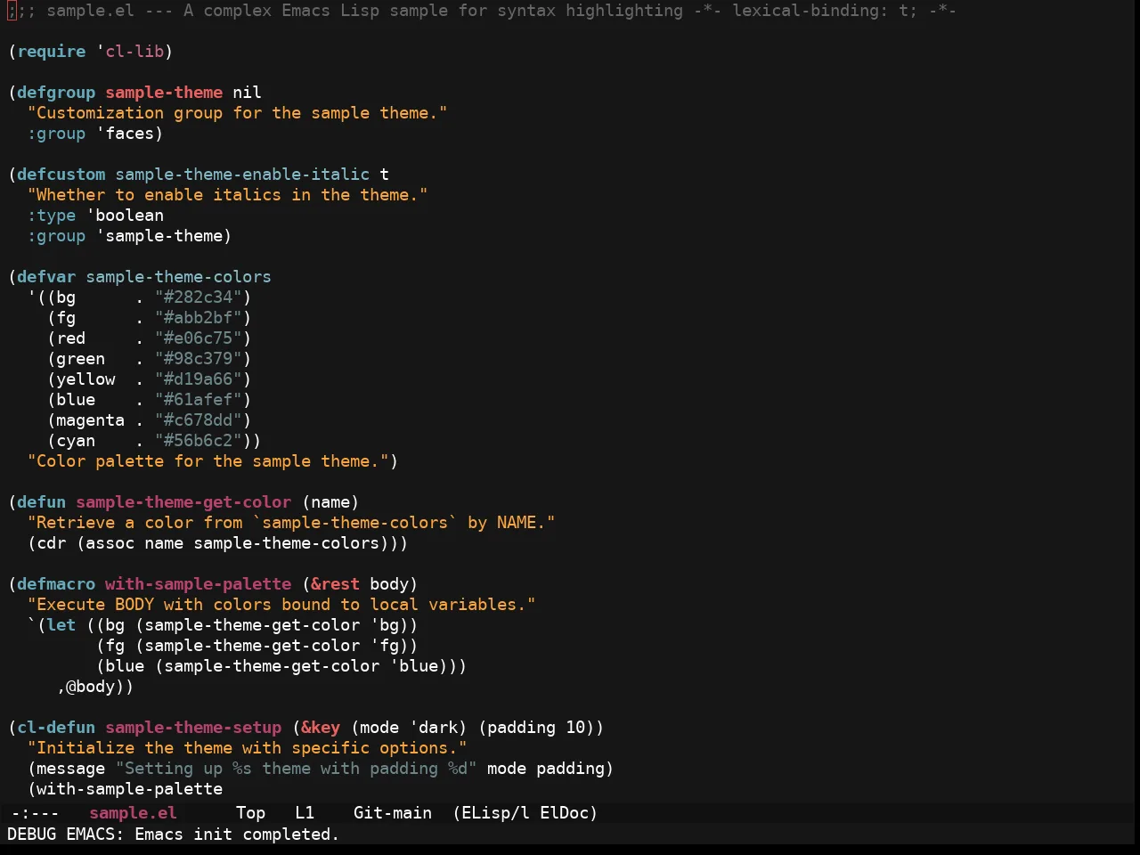Click the 'dark default value
Screen dimensions: 1140x855
[434, 728]
